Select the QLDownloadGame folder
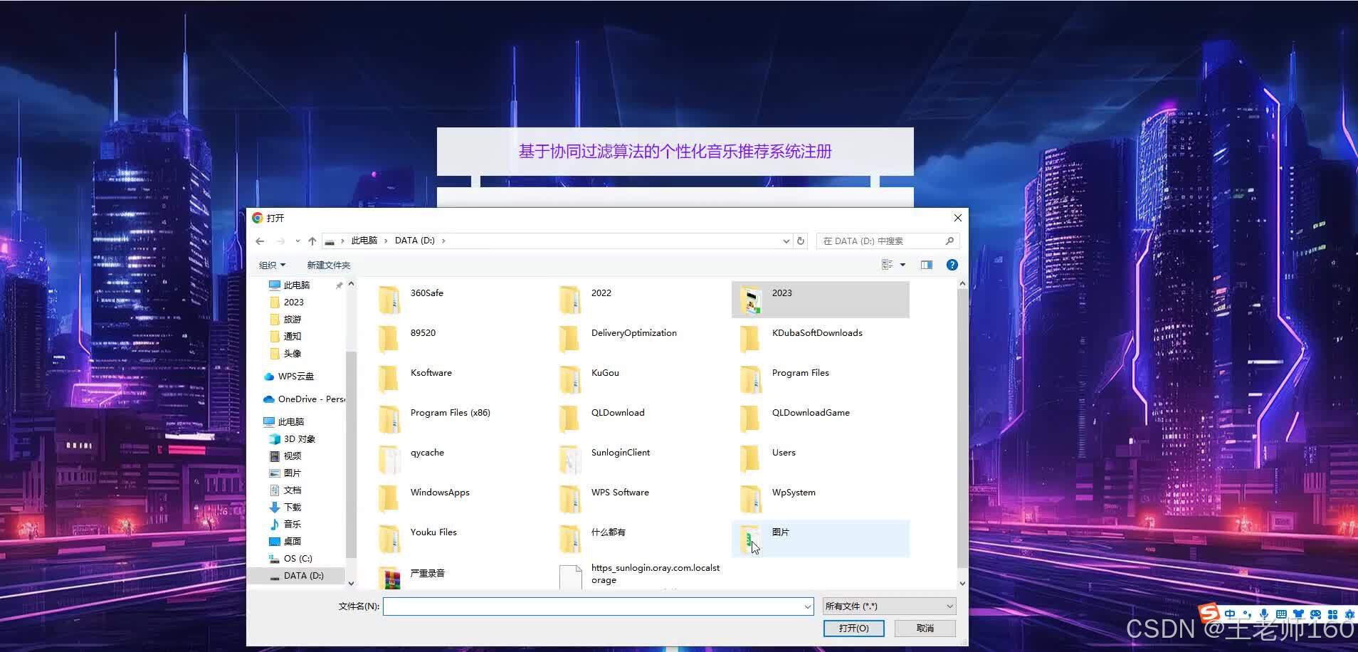This screenshot has width=1358, height=652. click(821, 419)
